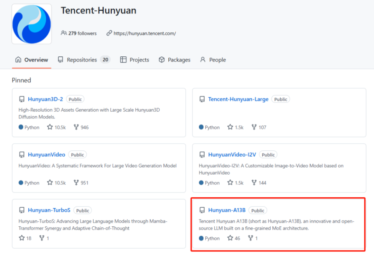Click the Tencent-Hunyuan organization avatar logo
Image resolution: width=374 pixels, height=254 pixels.
click(32, 24)
